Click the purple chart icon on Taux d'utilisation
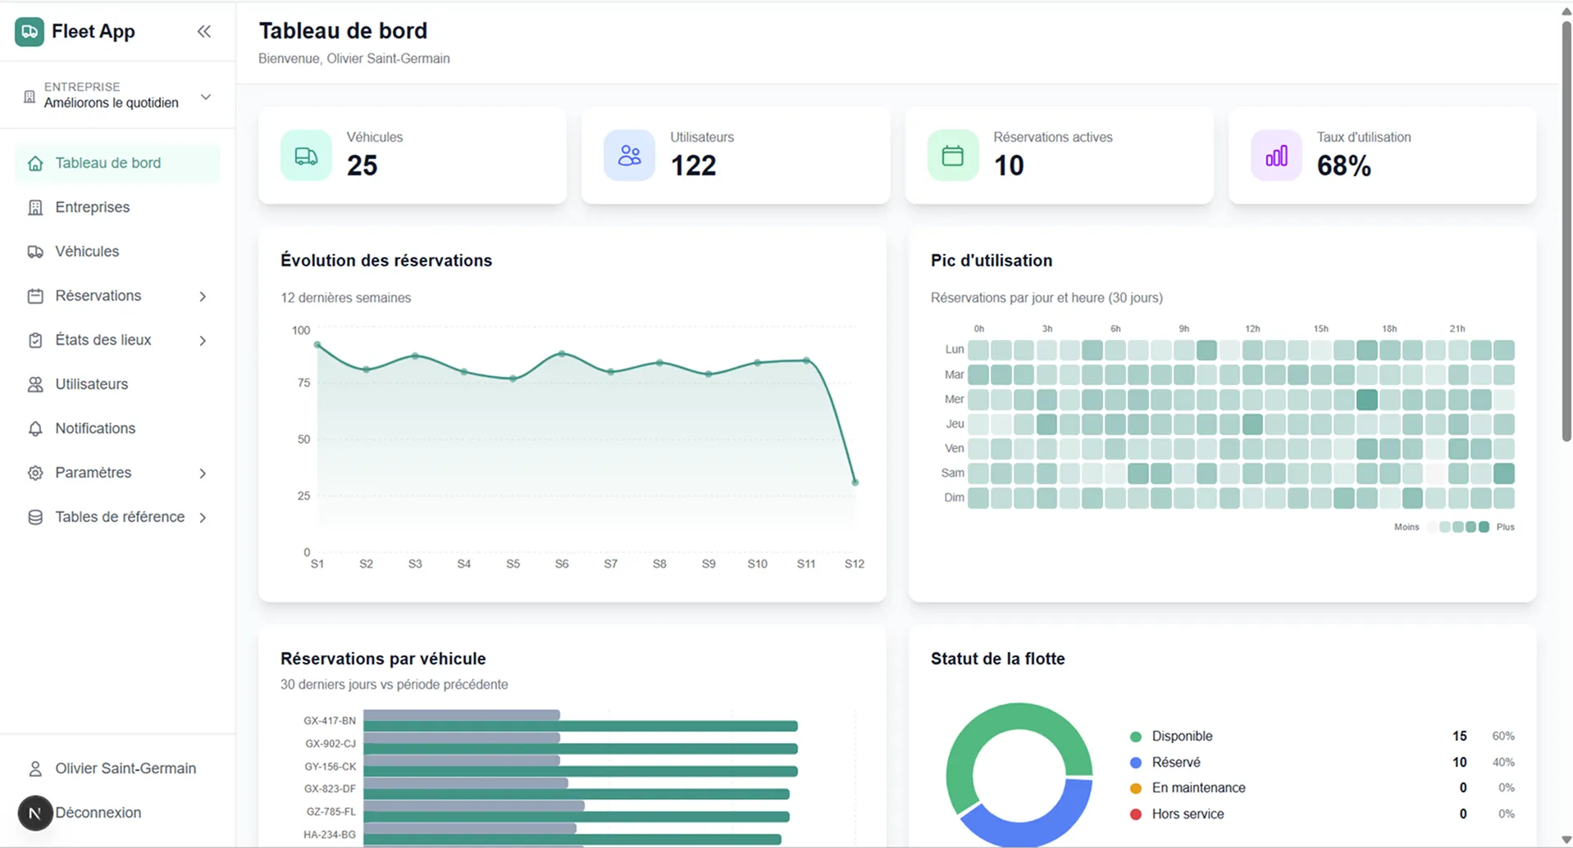 (x=1275, y=155)
